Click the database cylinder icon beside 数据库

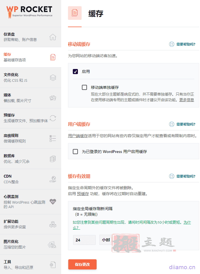(x=53, y=159)
